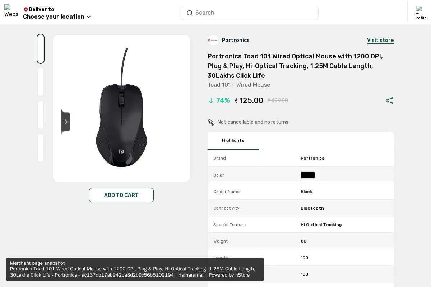Click the main mouse product image

click(121, 108)
